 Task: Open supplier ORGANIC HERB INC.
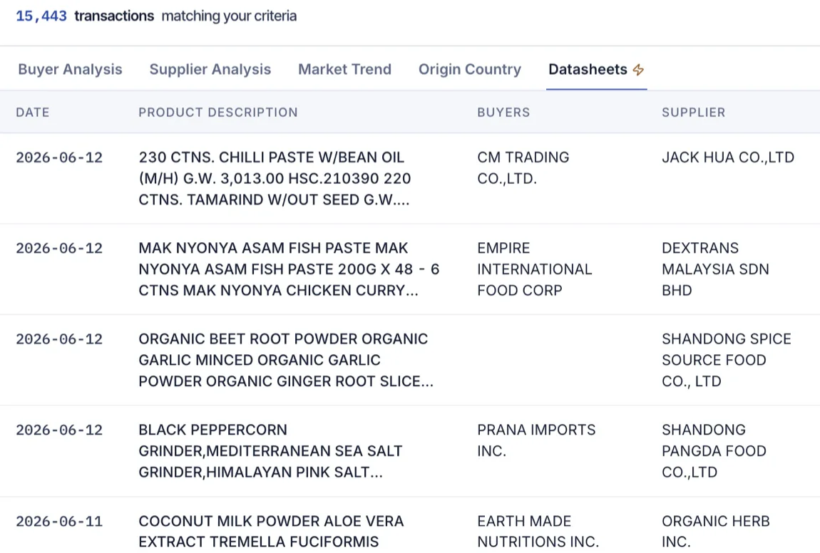pos(715,532)
